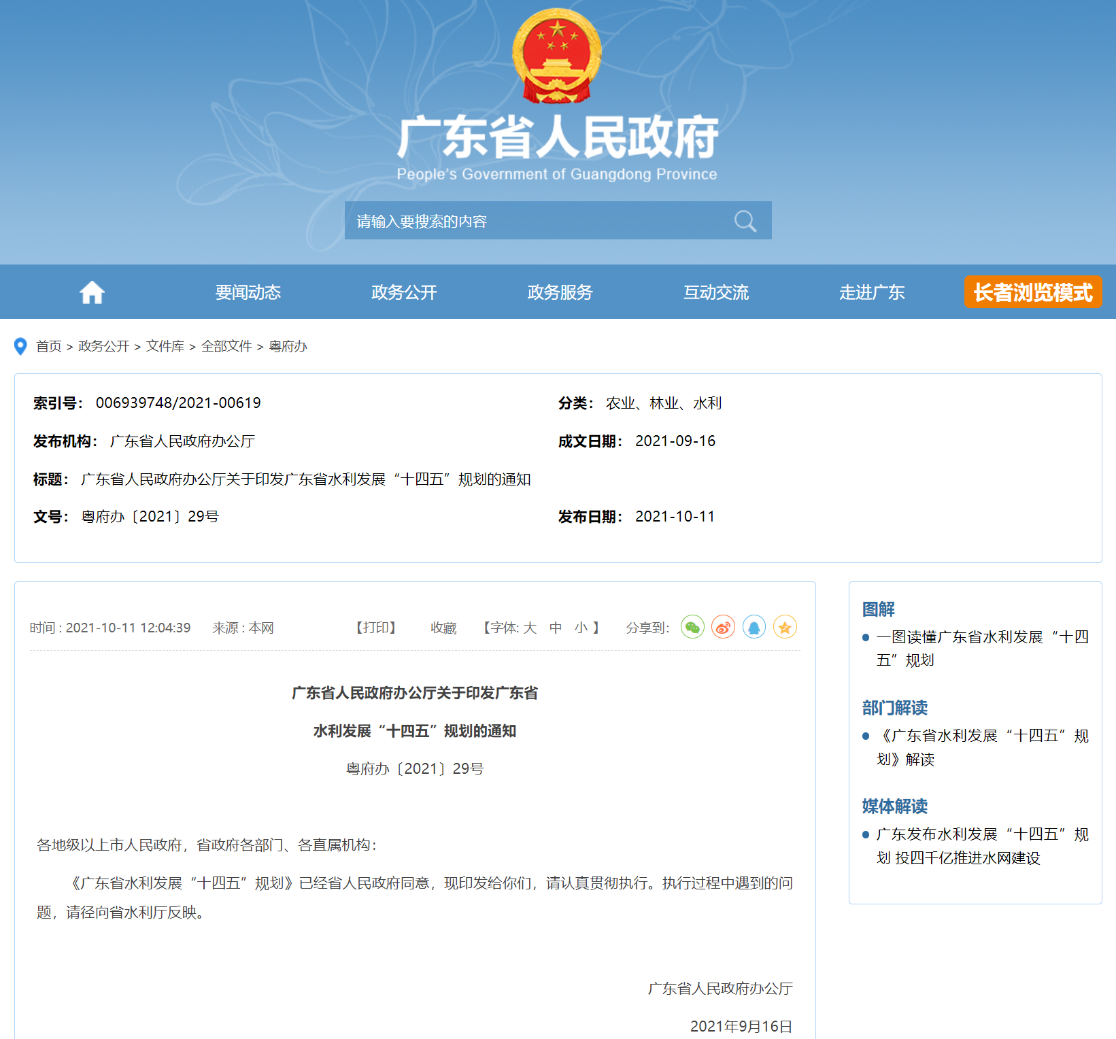
Task: Open the 政务公开 navigation menu
Action: coord(404,292)
